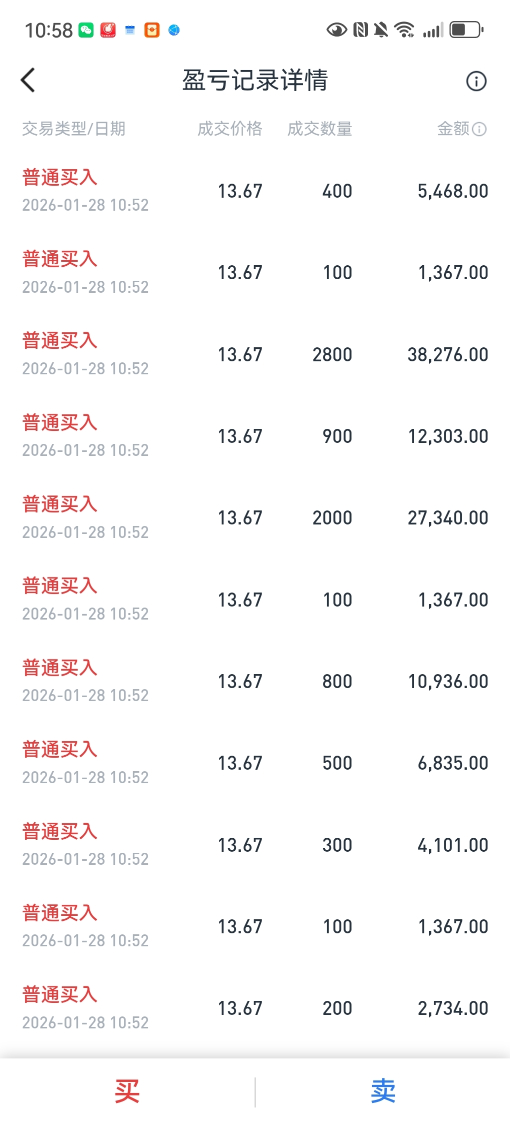Tap the Wi-Fi icon in status bar
The height and width of the screenshot is (1126, 510).
404,30
